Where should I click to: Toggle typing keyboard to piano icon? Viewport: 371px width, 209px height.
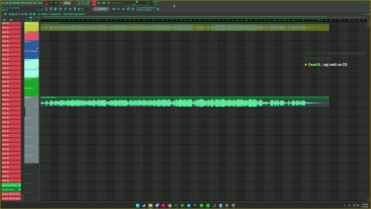pos(94,3)
